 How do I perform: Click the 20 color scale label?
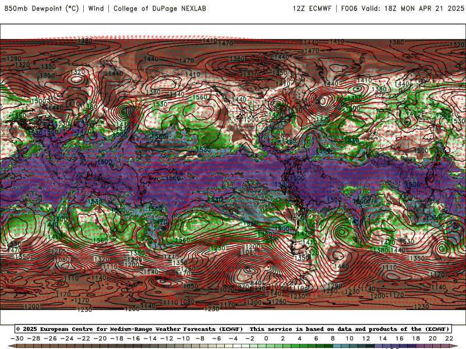[x=433, y=339]
